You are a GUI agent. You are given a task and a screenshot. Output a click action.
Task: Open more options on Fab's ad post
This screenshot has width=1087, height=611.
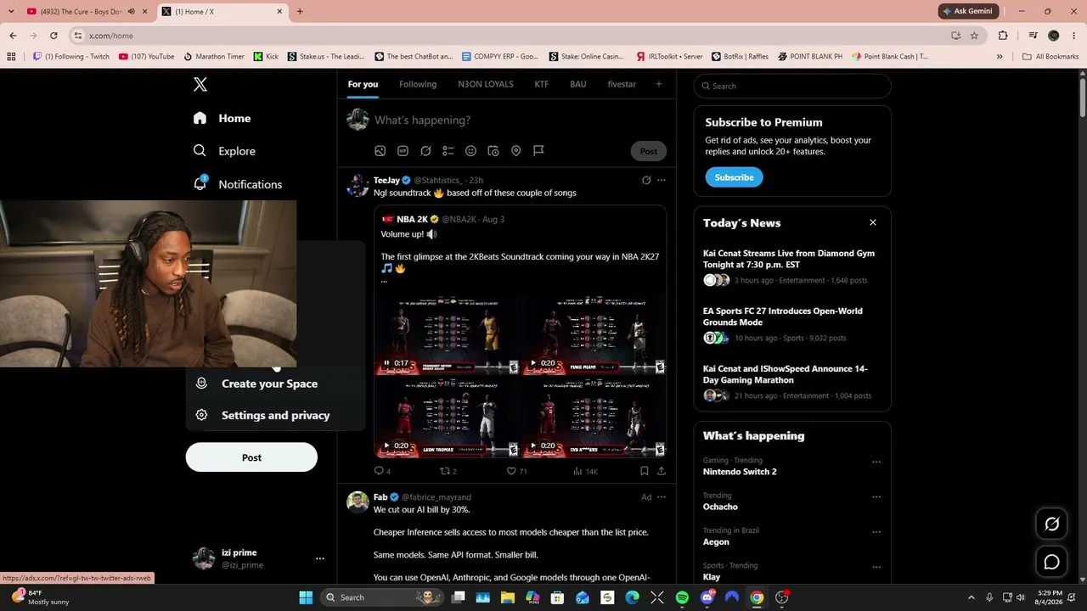[662, 497]
